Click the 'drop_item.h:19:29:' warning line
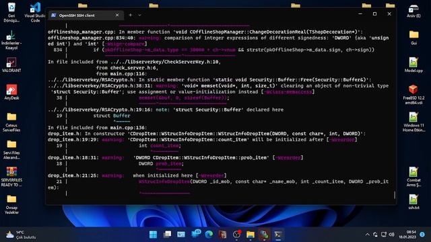This screenshot has height=242, width=431. click(x=202, y=140)
